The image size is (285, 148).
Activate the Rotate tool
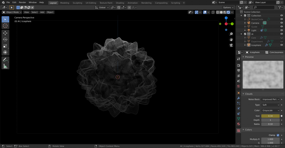(x=5, y=39)
